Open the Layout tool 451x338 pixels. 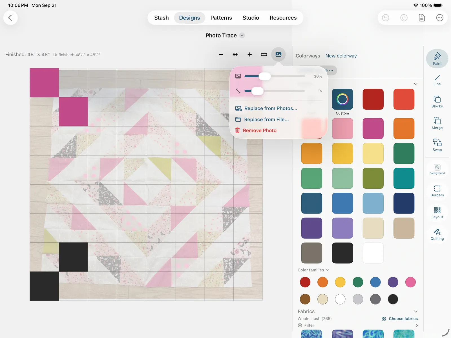[437, 213]
